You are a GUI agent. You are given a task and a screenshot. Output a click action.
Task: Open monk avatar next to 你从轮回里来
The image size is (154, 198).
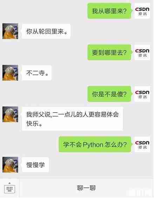pyautogui.click(x=11, y=31)
